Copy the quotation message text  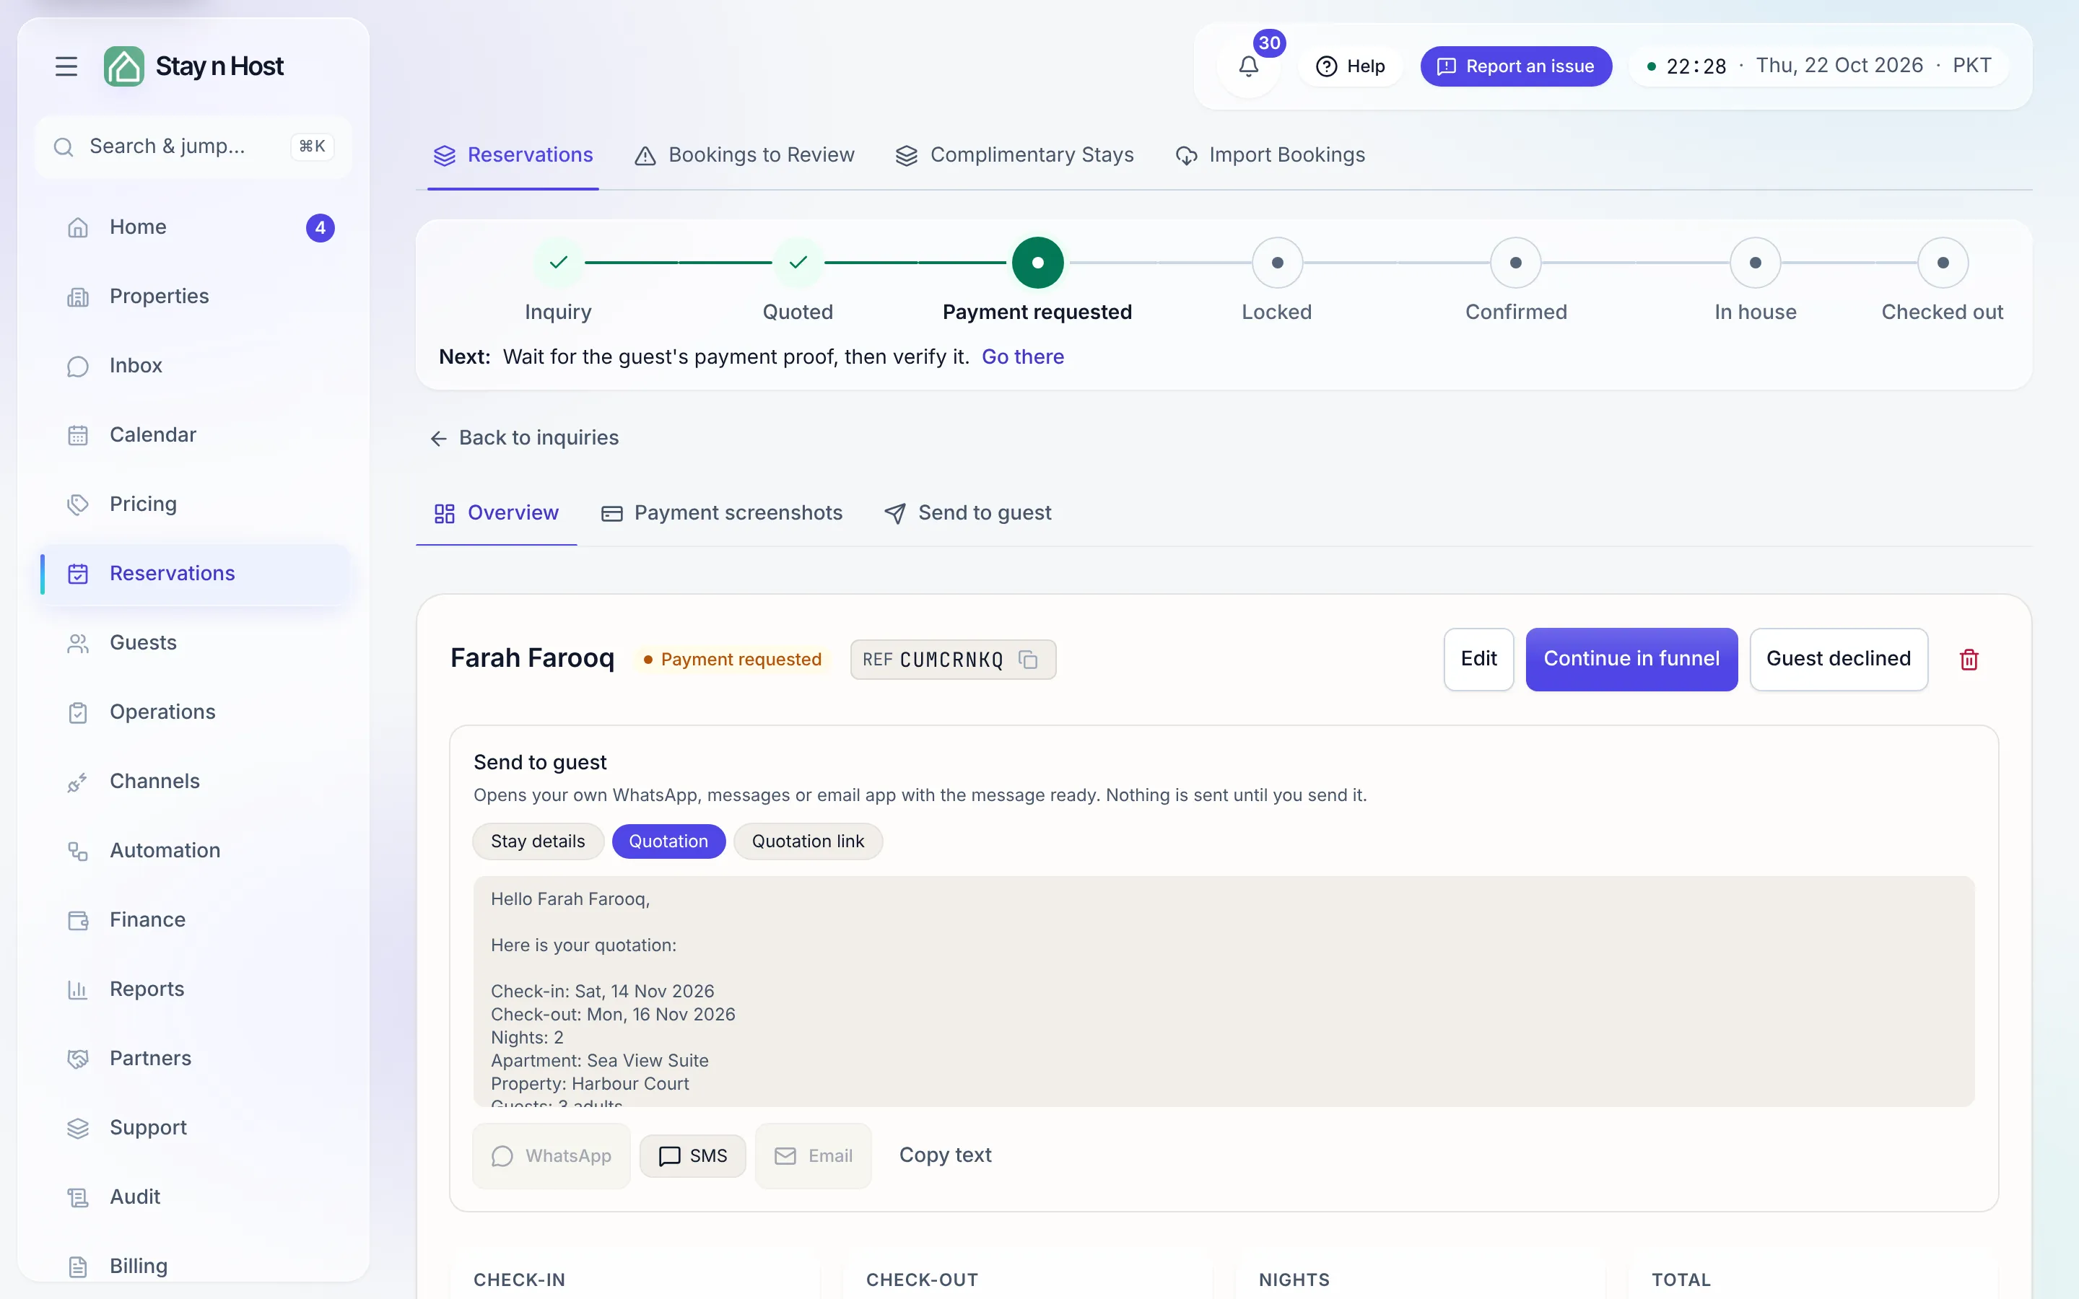coord(945,1155)
